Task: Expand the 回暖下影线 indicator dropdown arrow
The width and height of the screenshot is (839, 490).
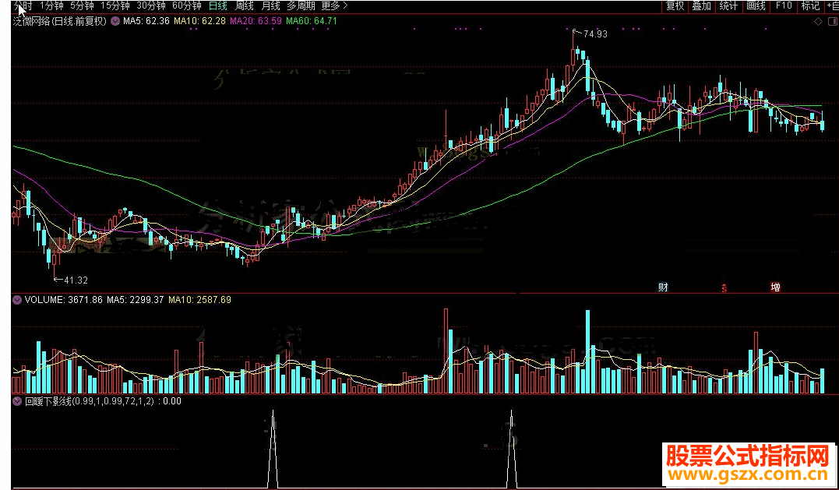Action: click(17, 401)
